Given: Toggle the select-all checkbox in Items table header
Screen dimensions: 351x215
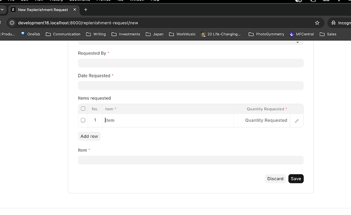Looking at the screenshot, I should (83, 109).
